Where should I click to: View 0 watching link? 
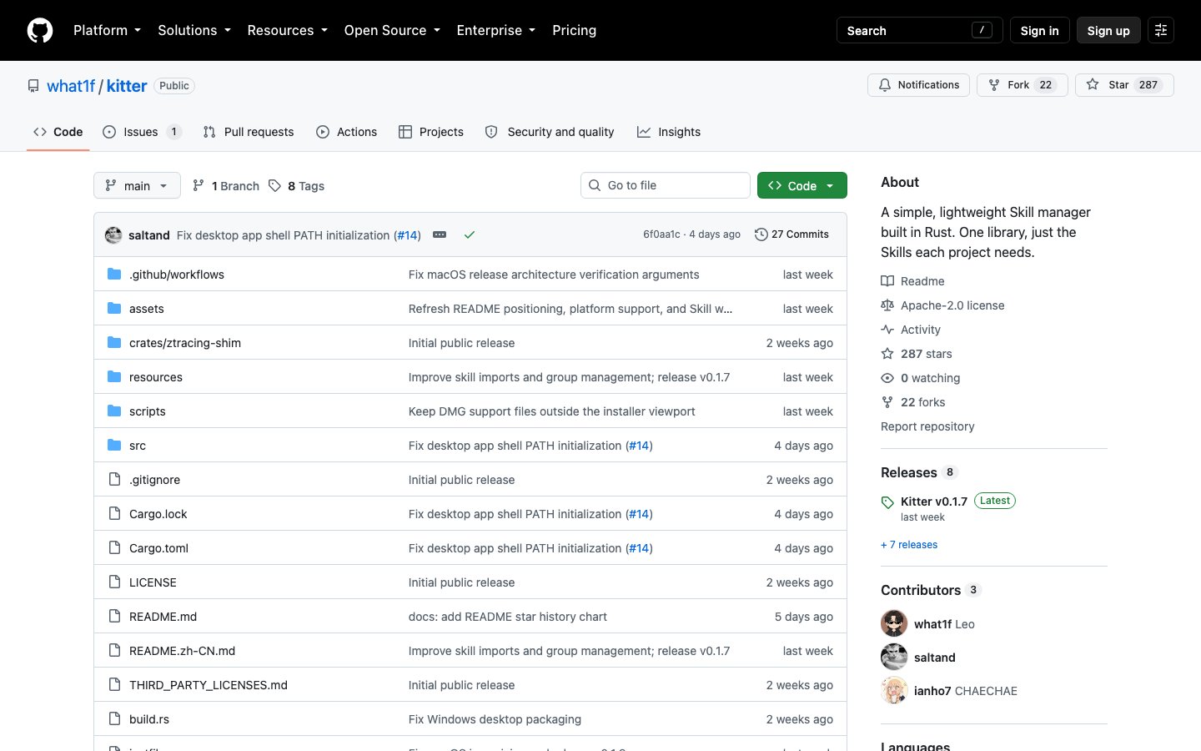click(921, 378)
